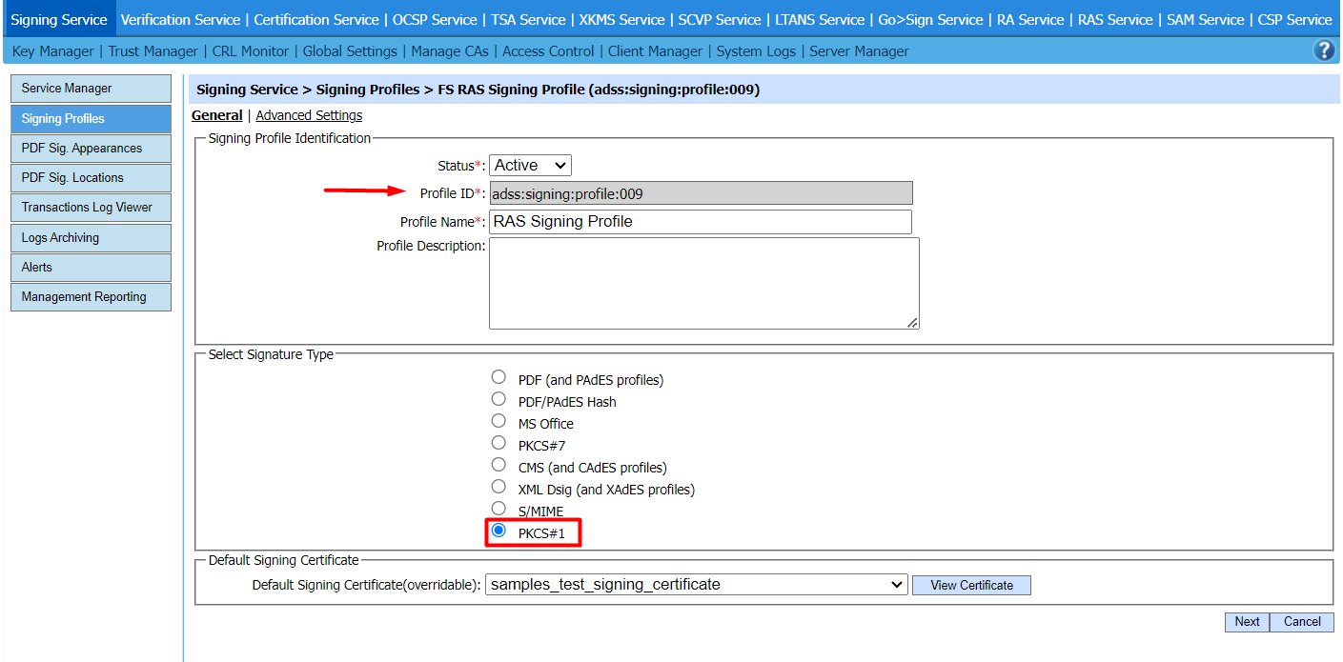Select the PDF (and PAdES profiles) radio button

[x=499, y=377]
